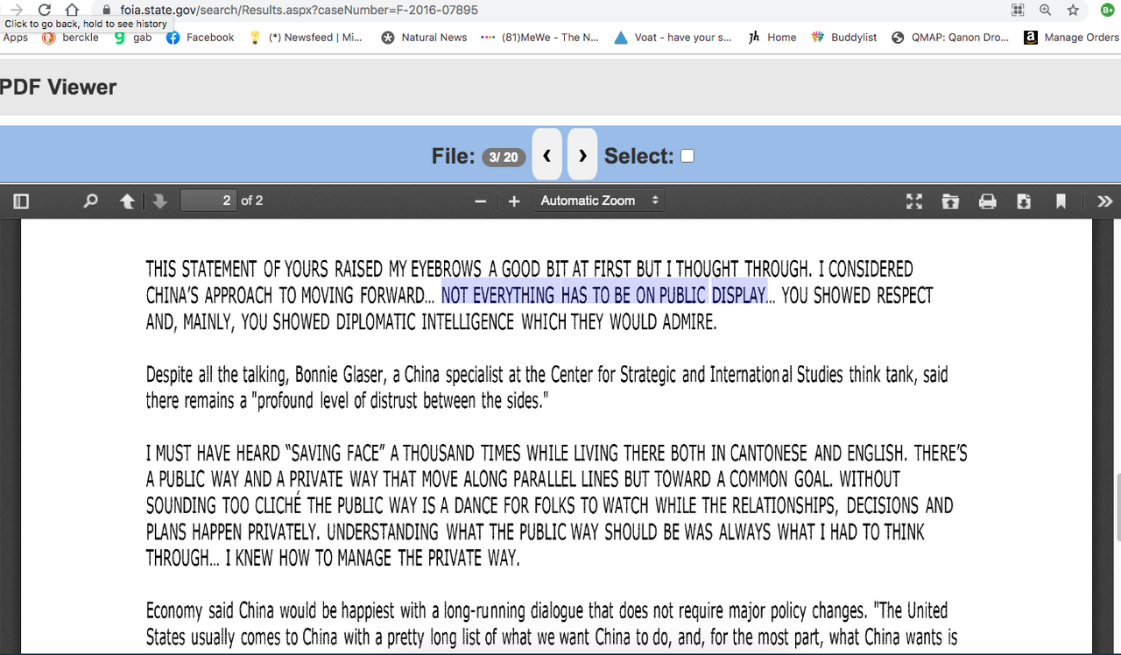This screenshot has height=655, width=1121.
Task: Open the gab bookmark
Action: [133, 38]
